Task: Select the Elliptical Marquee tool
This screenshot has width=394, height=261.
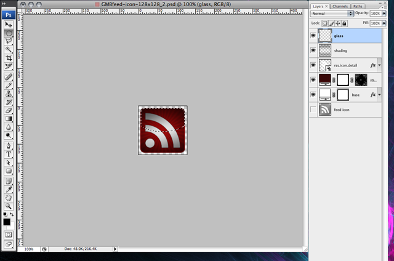Action: point(9,33)
